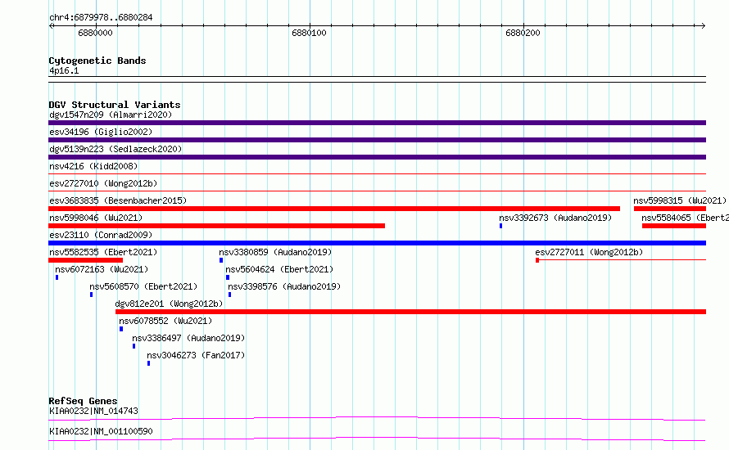
Task: Click the esv34196 (Giglio2002) variant label
Action: [x=101, y=132]
